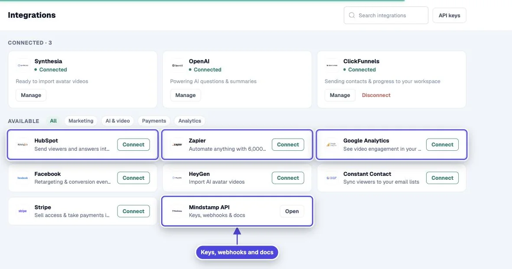Click the HubSpot logo icon
Viewport: 512px width, 269px height.
23,144
